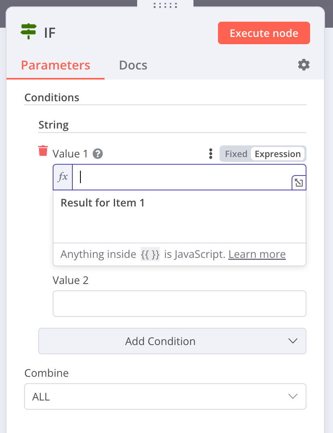This screenshot has width=333, height=433.
Task: Open the Docs tab
Action: [133, 65]
